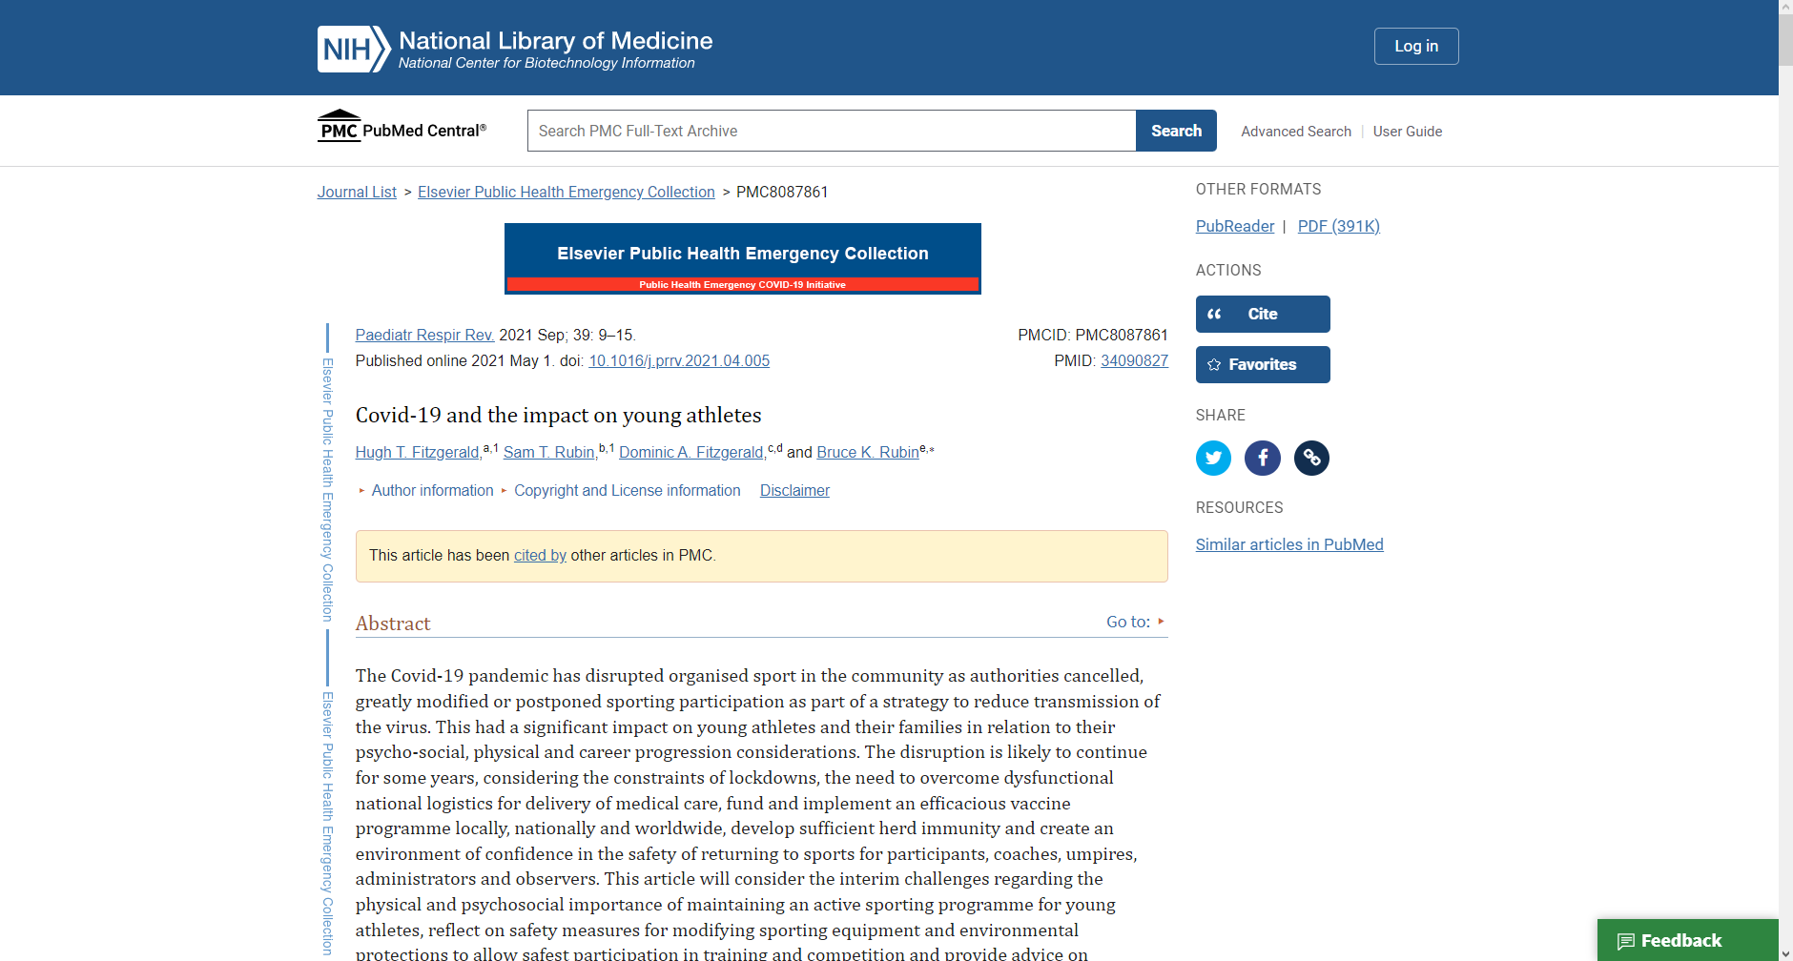
Task: Share article on Twitter
Action: (x=1213, y=458)
